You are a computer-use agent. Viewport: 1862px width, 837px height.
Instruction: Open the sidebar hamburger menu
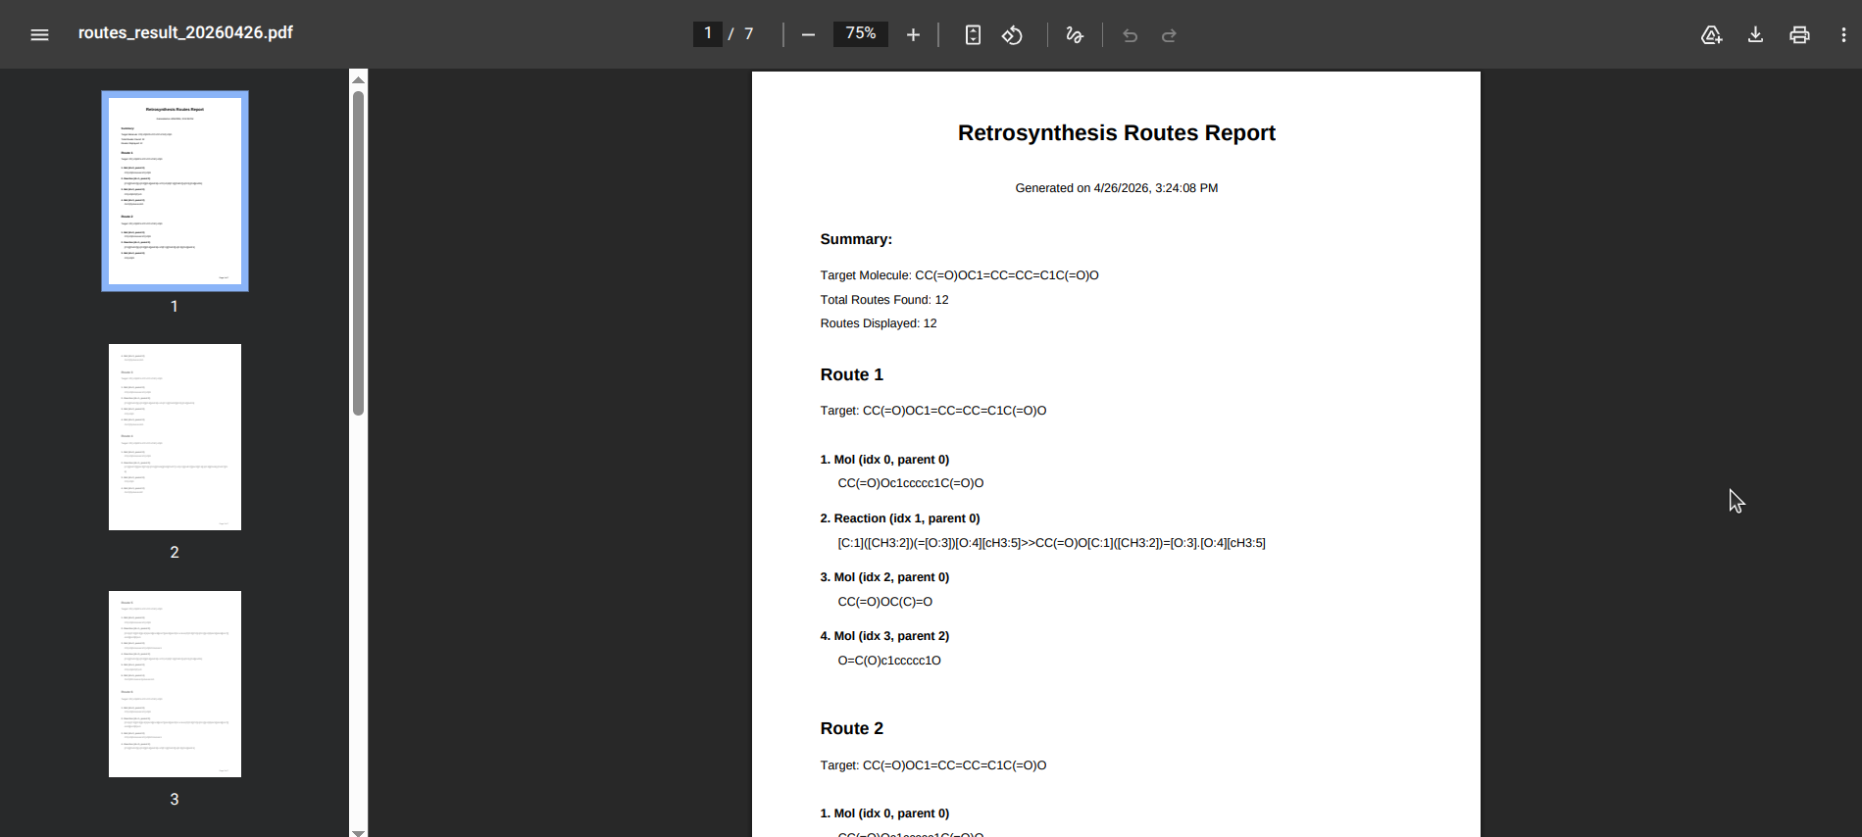point(39,34)
